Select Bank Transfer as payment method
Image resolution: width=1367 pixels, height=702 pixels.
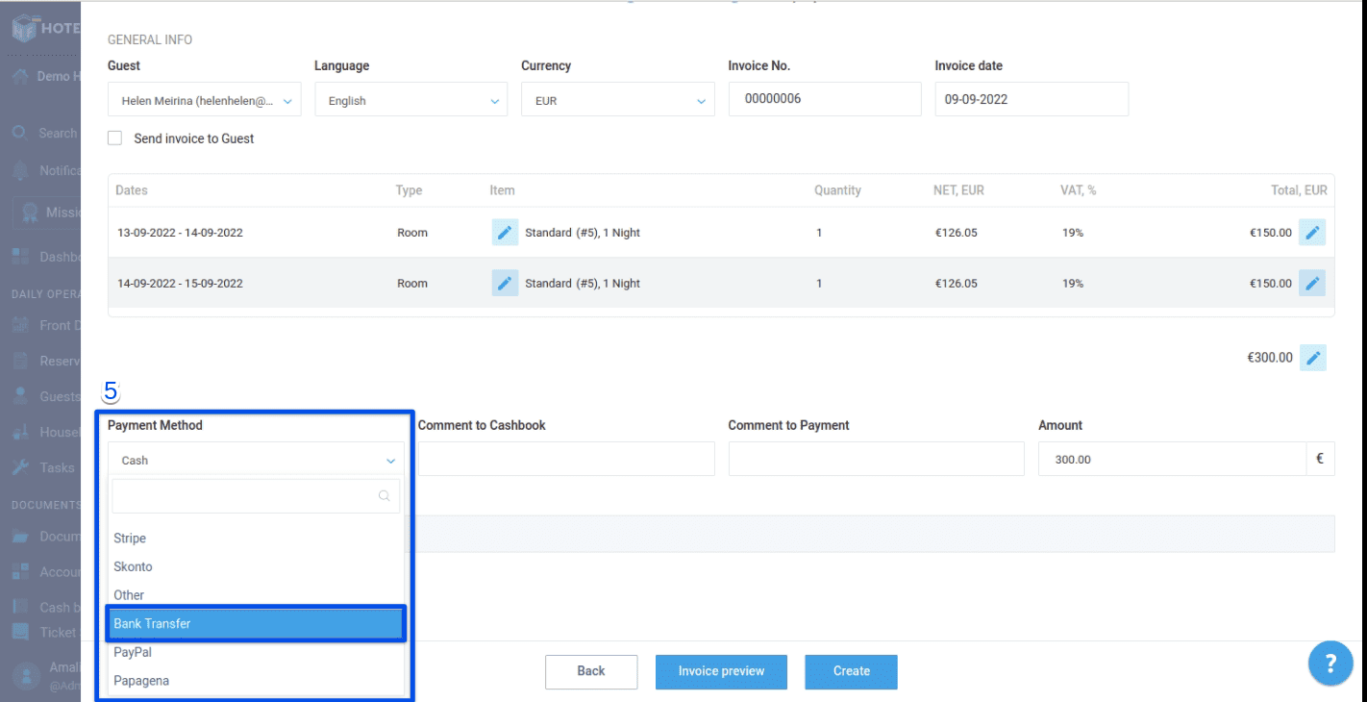(x=255, y=623)
